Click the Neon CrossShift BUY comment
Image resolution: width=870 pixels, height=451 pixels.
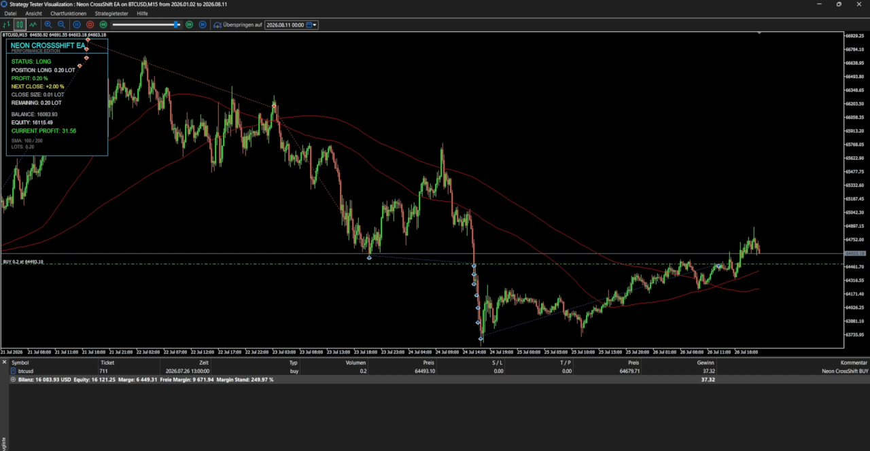coord(845,372)
